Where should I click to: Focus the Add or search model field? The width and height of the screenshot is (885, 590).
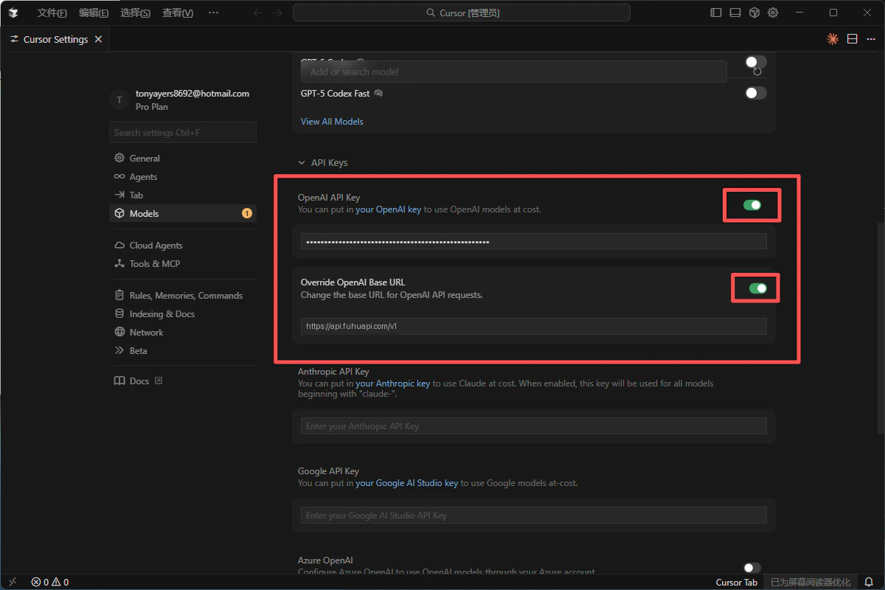(x=514, y=72)
